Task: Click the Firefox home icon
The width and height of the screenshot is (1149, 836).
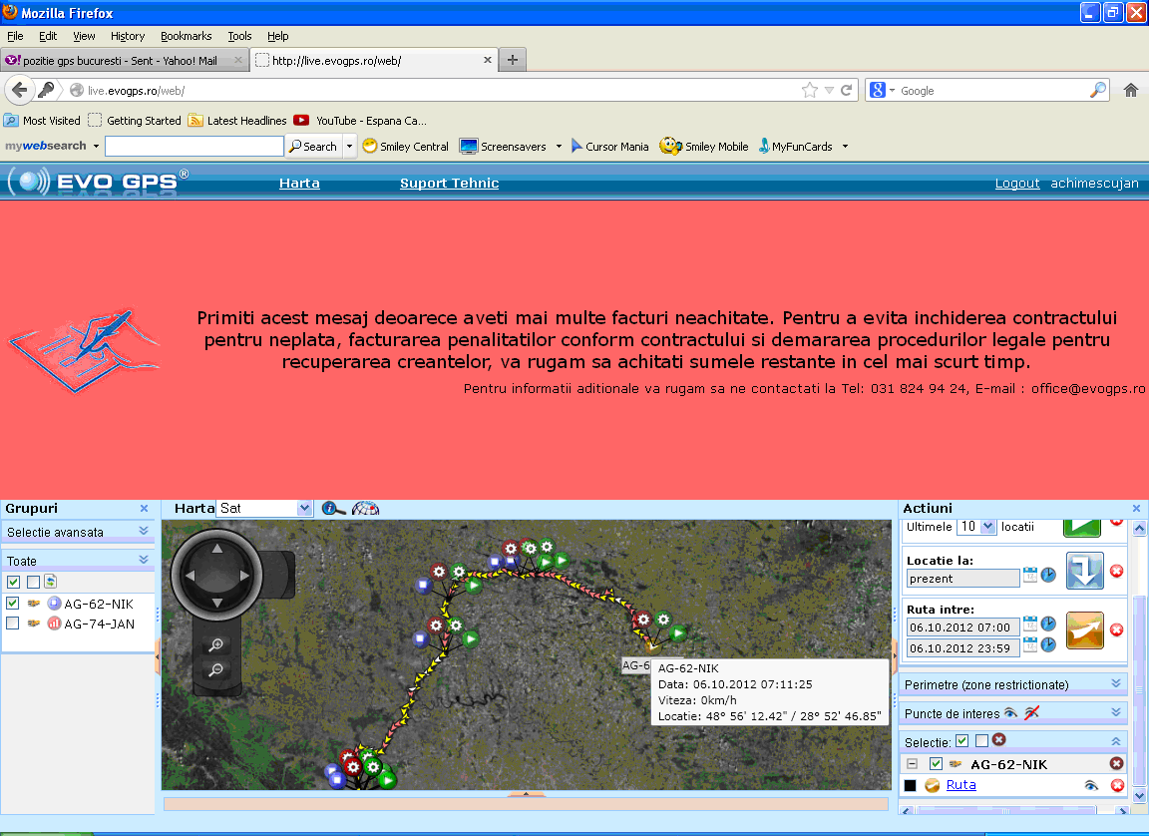Action: (1131, 90)
